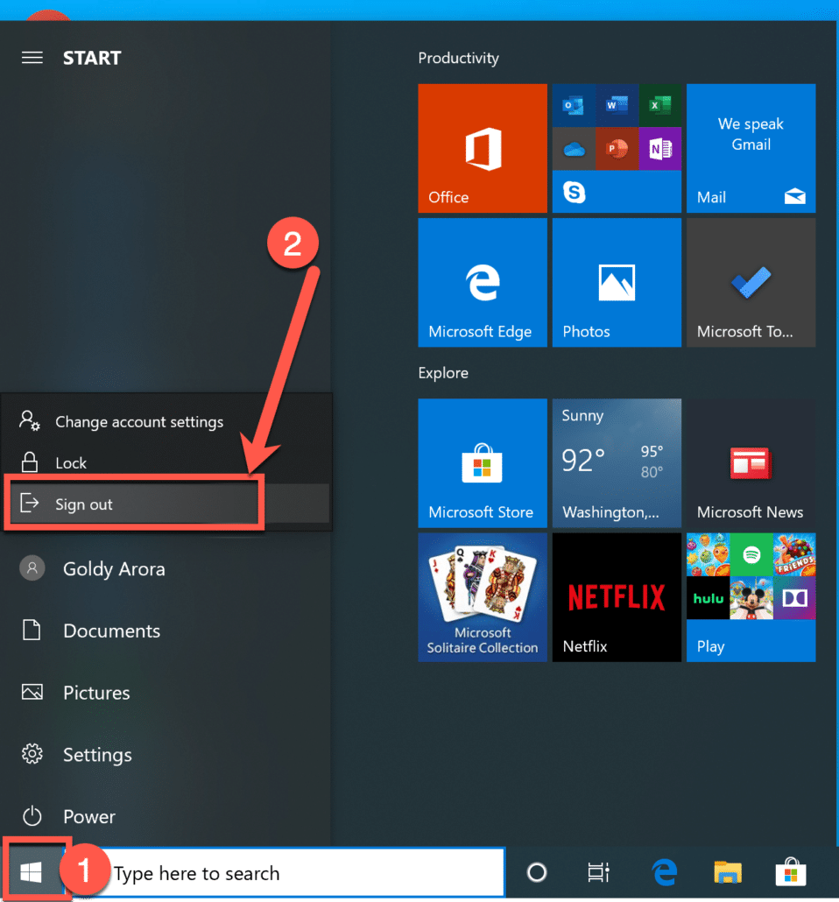The image size is (839, 902).
Task: Launch Edge from the taskbar
Action: click(665, 872)
